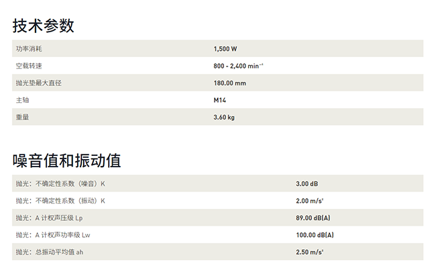Select the 重量 row label
Viewport: 436px width, 270px height.
tap(22, 117)
